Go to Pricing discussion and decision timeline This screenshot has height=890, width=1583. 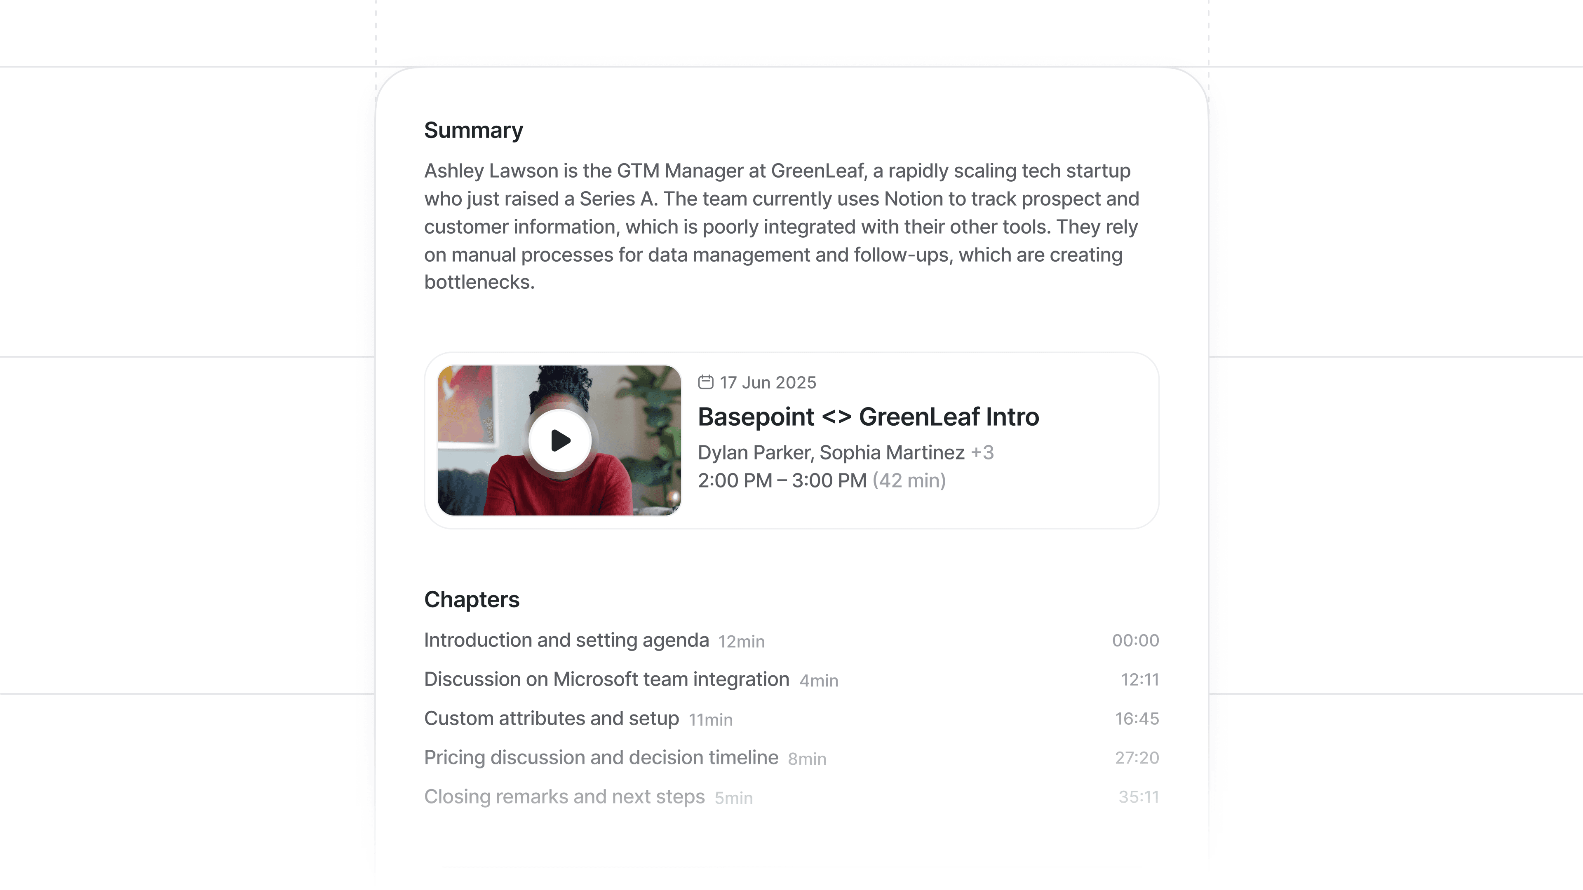(x=791, y=757)
